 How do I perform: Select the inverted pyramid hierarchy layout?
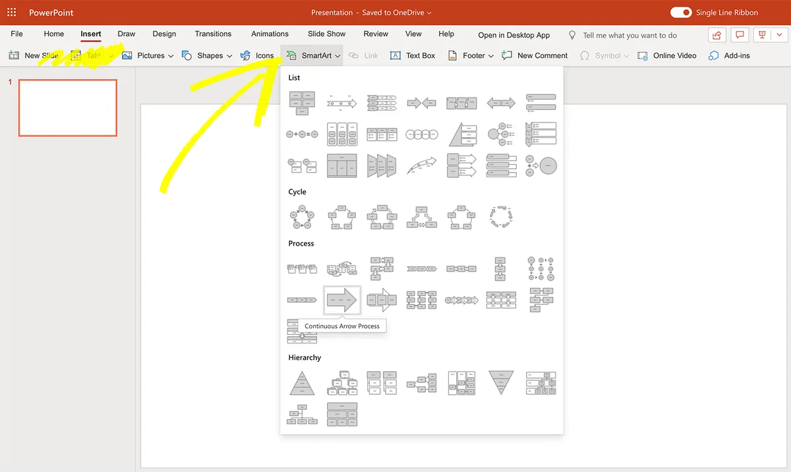501,382
